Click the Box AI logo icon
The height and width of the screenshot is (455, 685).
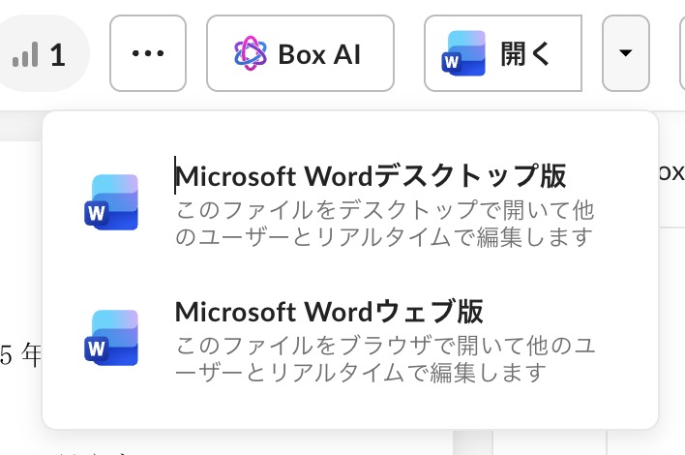[251, 53]
